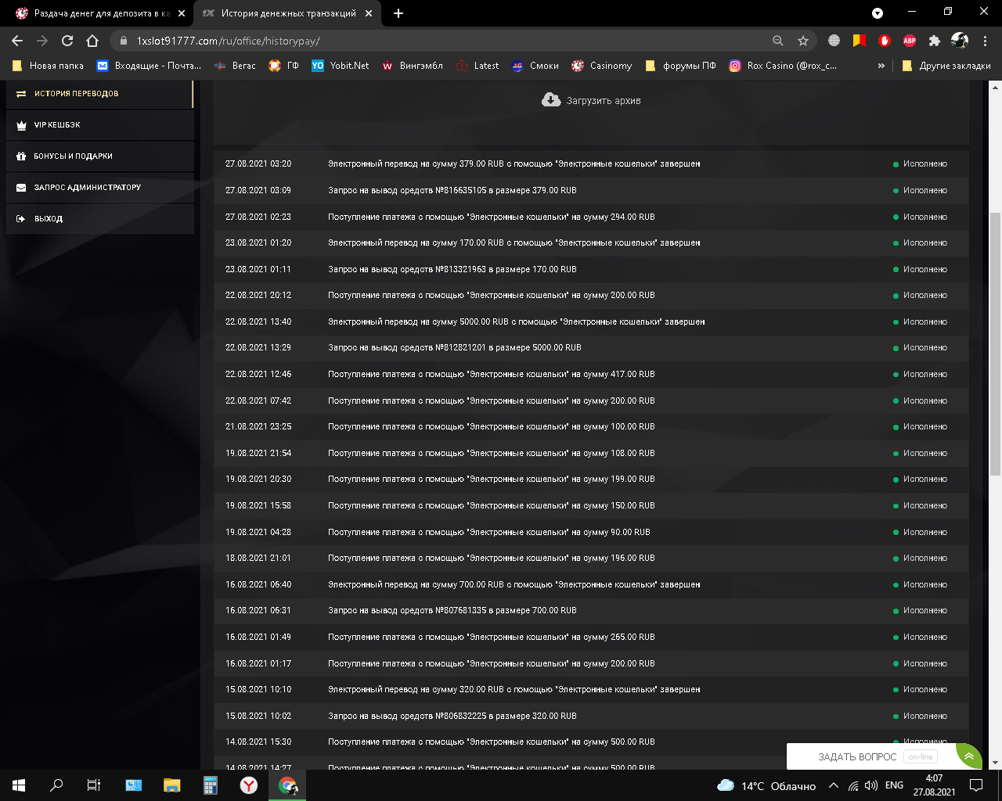The image size is (1002, 801).
Task: Go to browser home page
Action: pos(92,41)
